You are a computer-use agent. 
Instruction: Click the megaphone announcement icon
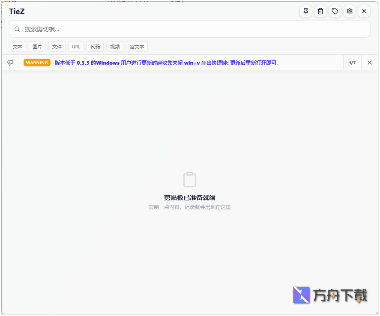click(10, 63)
